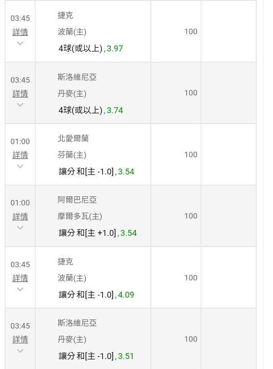273x369 pixels.
Task: Click the 100 stake in 北愛爾蘭 row
Action: pyautogui.click(x=191, y=155)
